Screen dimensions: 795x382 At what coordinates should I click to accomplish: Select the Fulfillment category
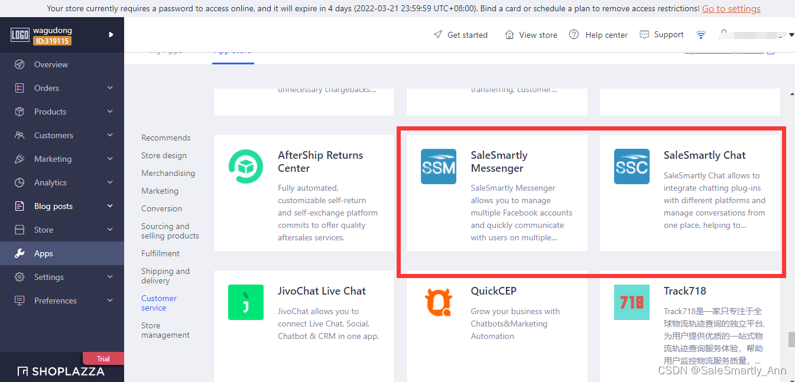tap(160, 253)
